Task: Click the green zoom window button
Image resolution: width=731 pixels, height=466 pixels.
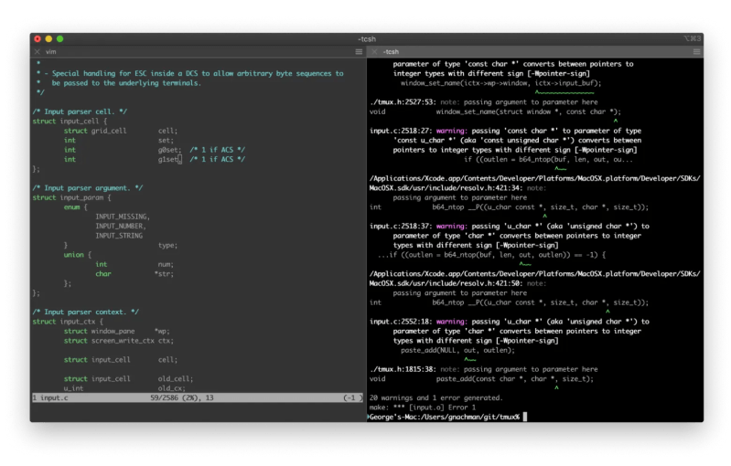Action: click(59, 39)
